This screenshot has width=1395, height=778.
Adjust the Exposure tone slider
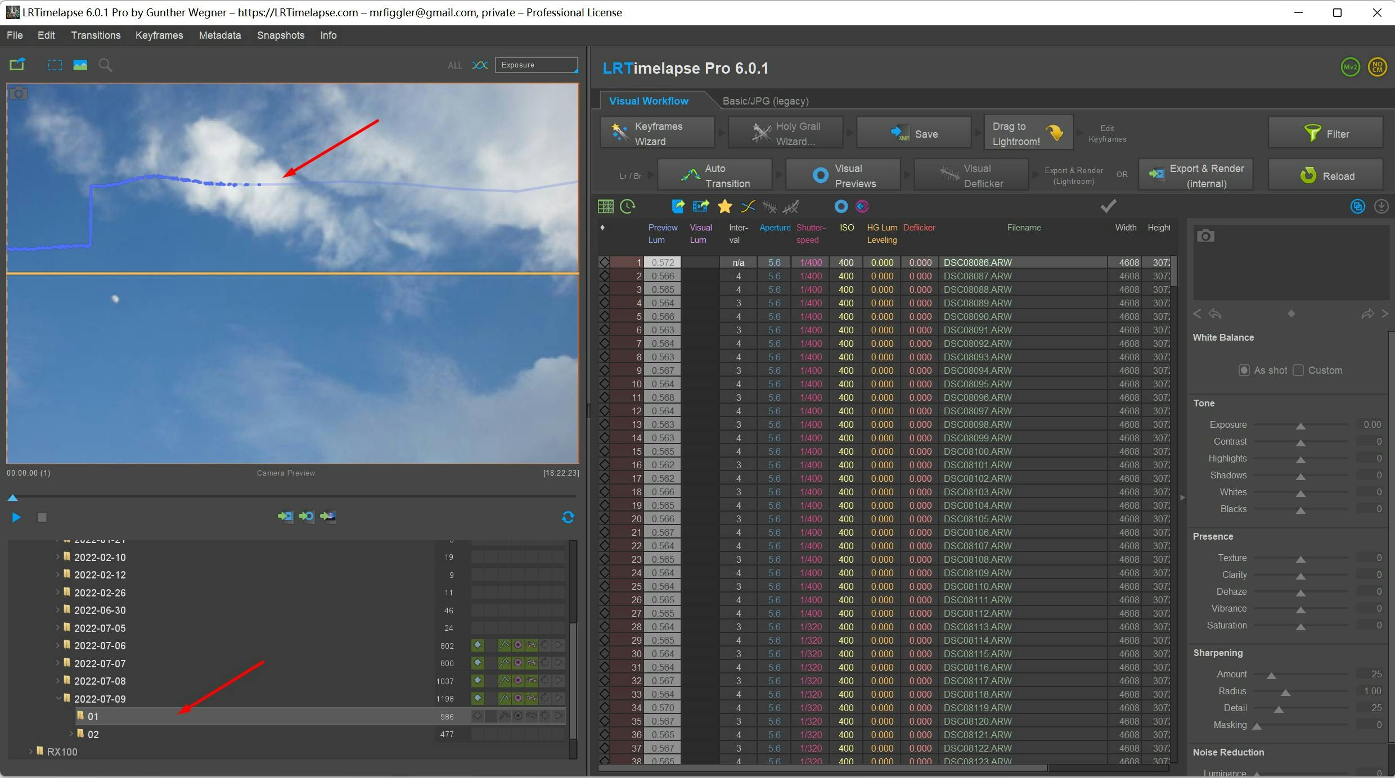(x=1300, y=426)
